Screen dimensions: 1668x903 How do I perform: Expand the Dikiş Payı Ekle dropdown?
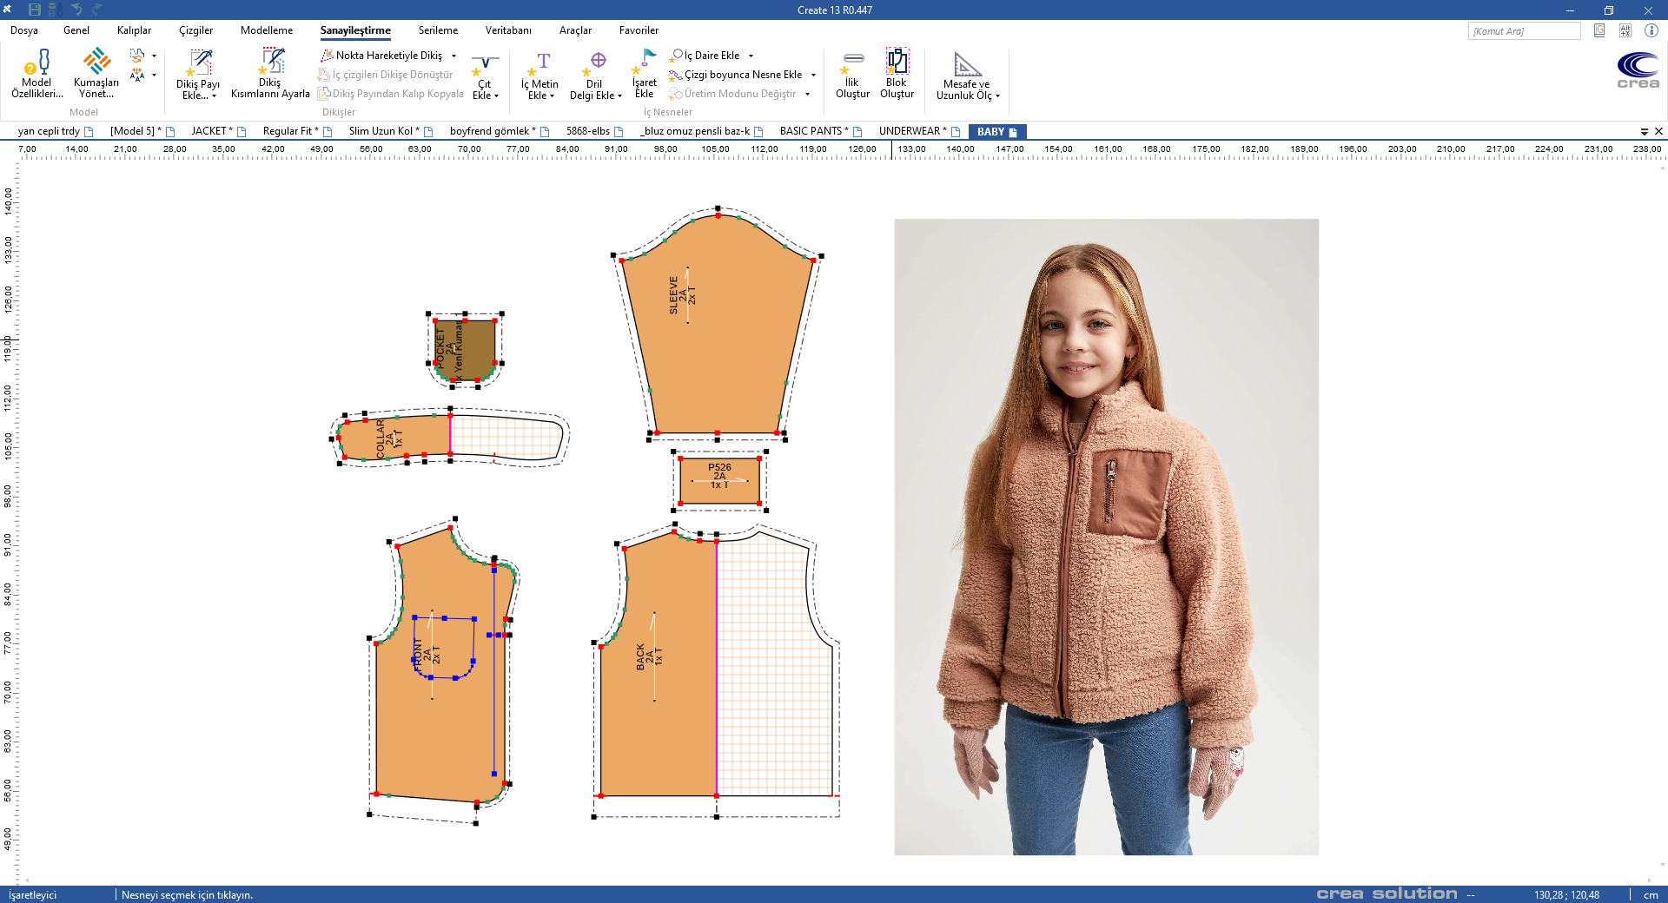[214, 96]
